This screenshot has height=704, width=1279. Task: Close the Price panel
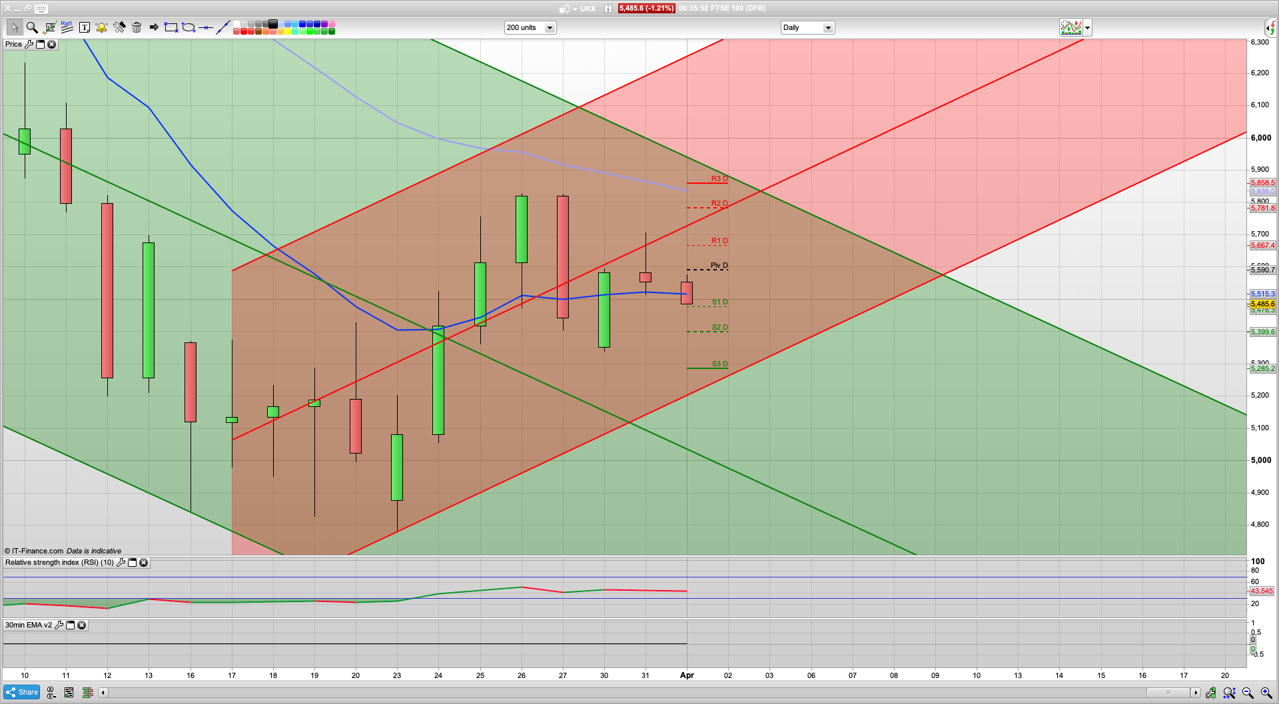(51, 44)
